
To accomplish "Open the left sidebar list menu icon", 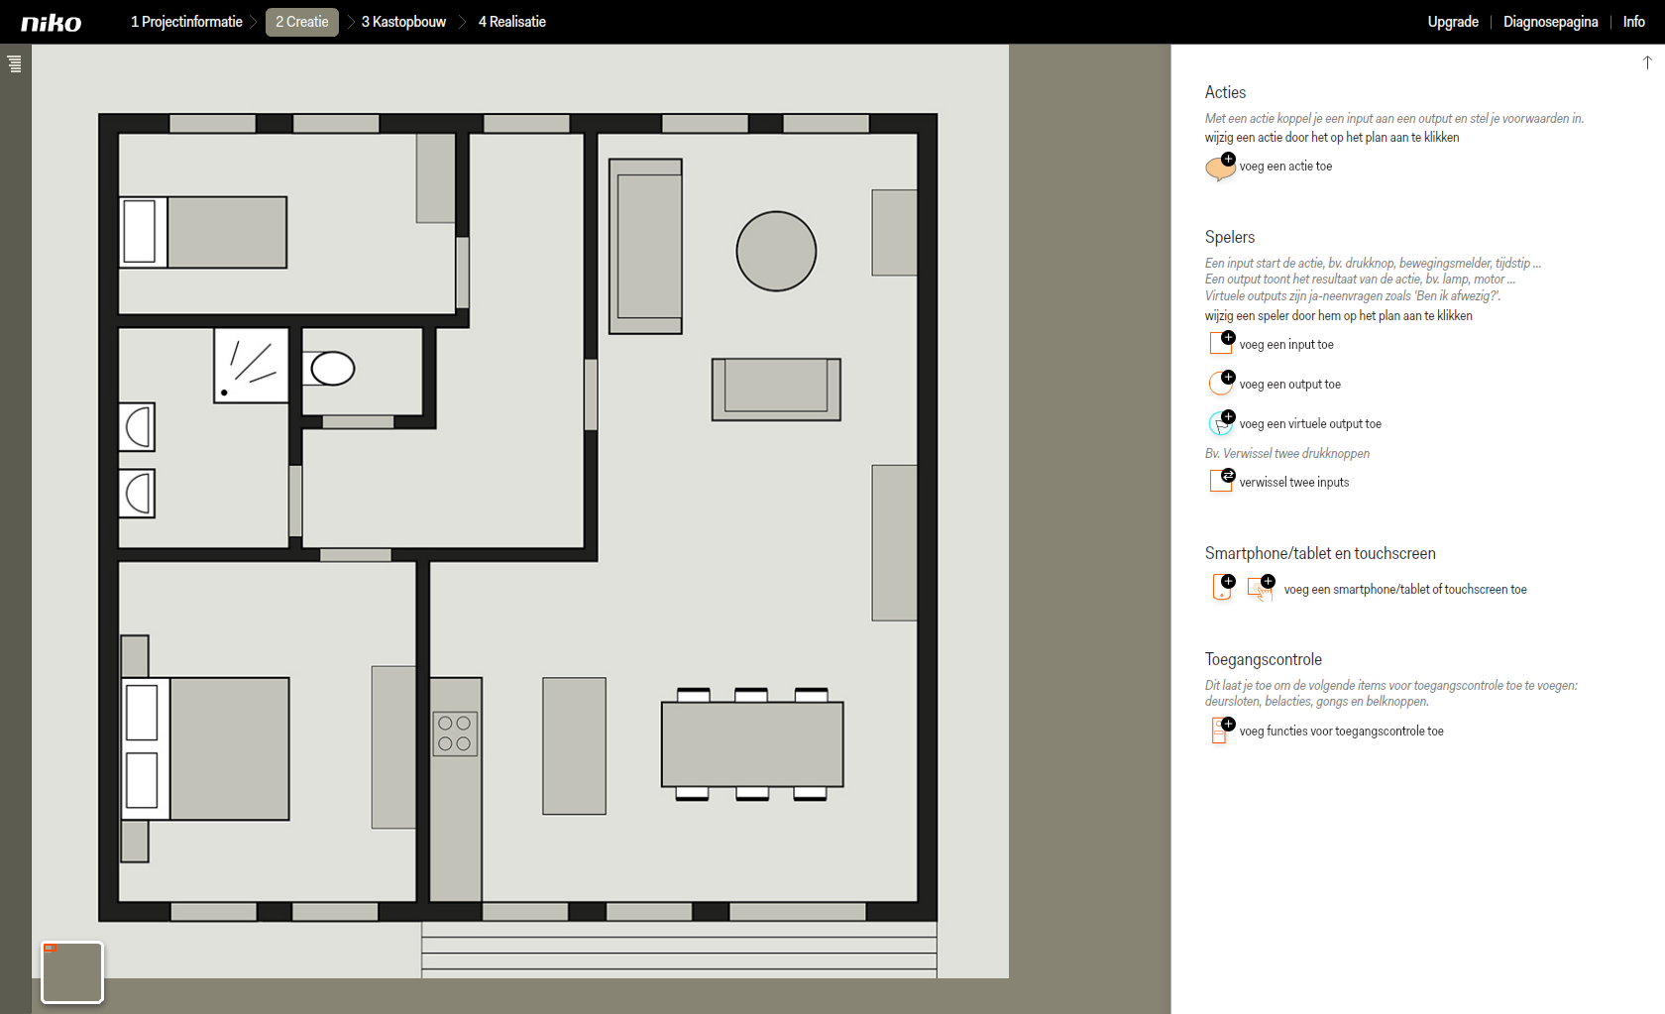I will [14, 64].
